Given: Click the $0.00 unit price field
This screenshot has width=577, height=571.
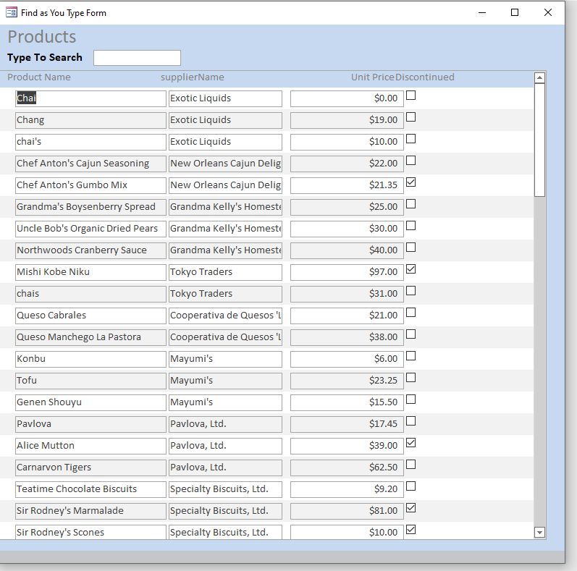Looking at the screenshot, I should tap(347, 98).
